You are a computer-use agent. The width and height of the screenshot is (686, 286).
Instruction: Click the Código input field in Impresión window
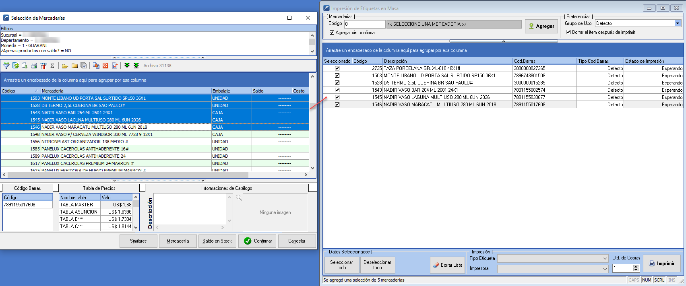coord(365,24)
